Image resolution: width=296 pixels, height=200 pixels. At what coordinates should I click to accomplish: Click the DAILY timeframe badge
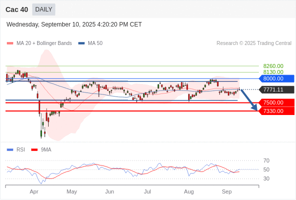click(44, 9)
